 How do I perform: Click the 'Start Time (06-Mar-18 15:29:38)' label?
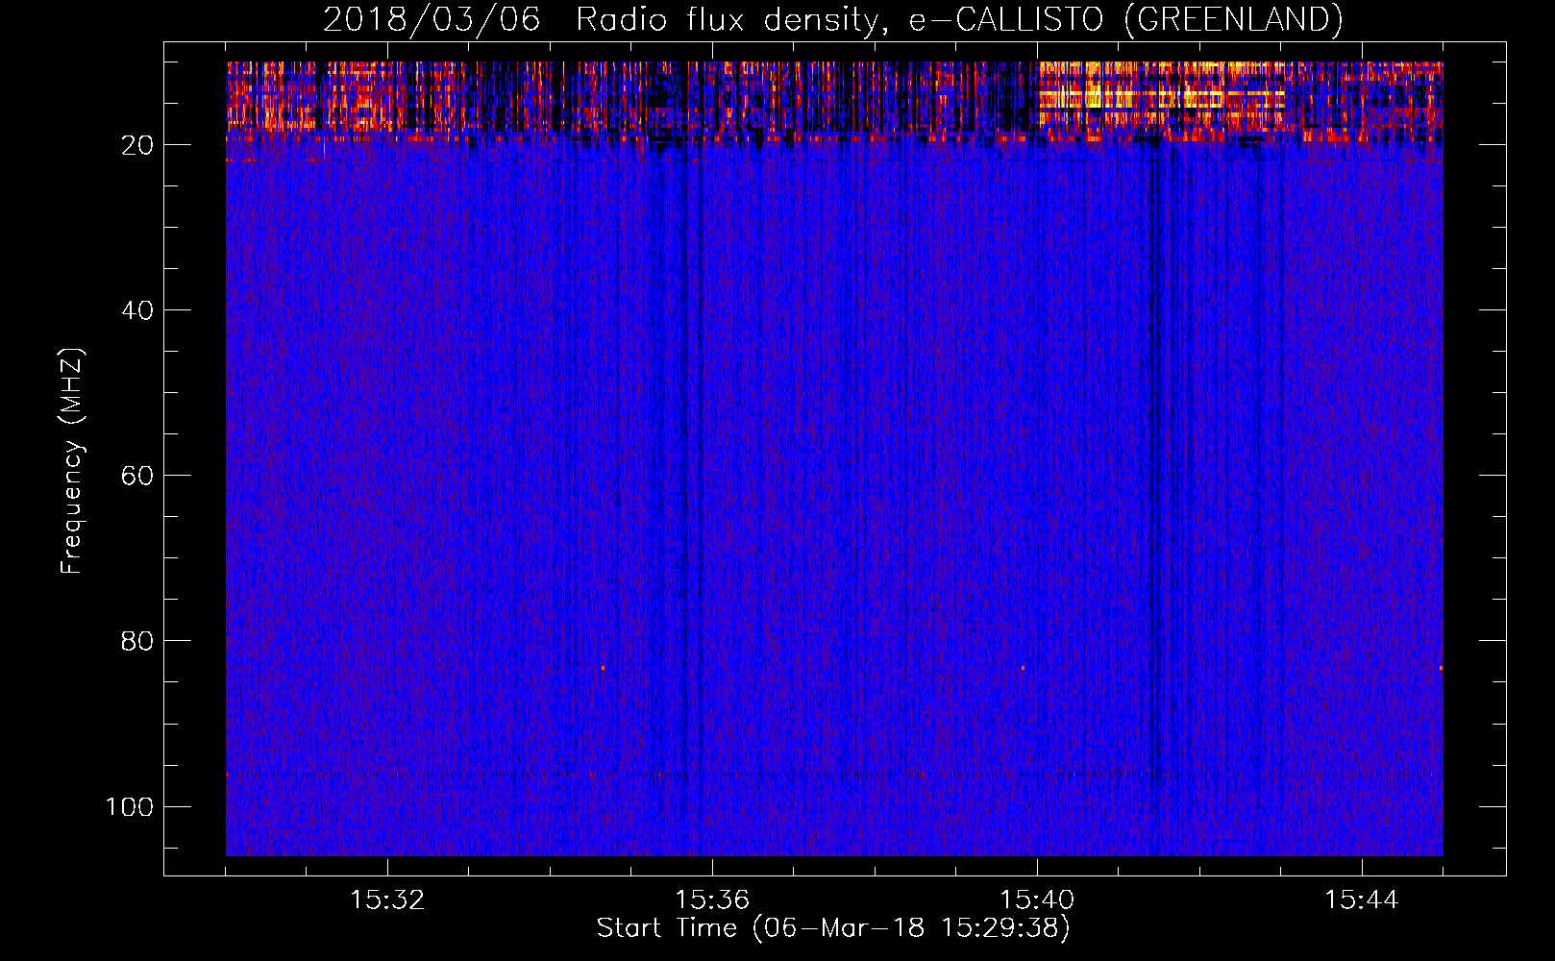[833, 928]
